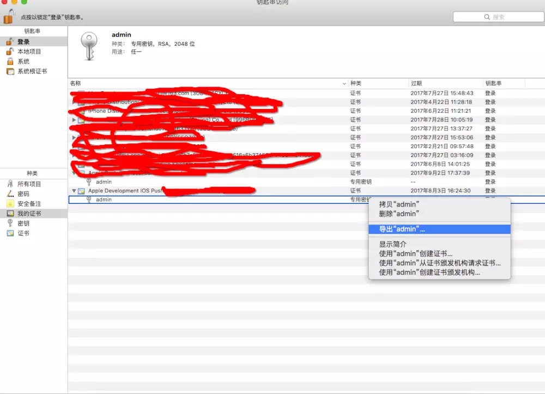The height and width of the screenshot is (394, 545).
Task: Click the green zoom window button
Action: coord(24,2)
